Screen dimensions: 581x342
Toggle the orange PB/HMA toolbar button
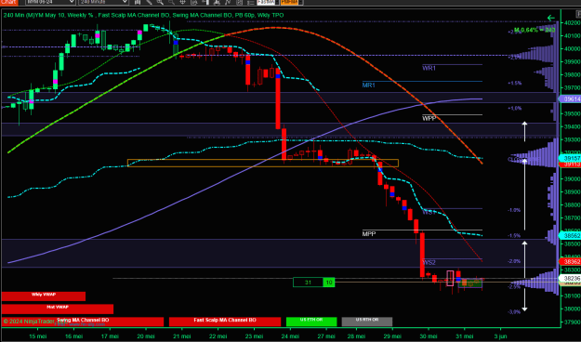[289, 2]
